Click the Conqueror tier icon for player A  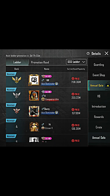click(43, 99)
